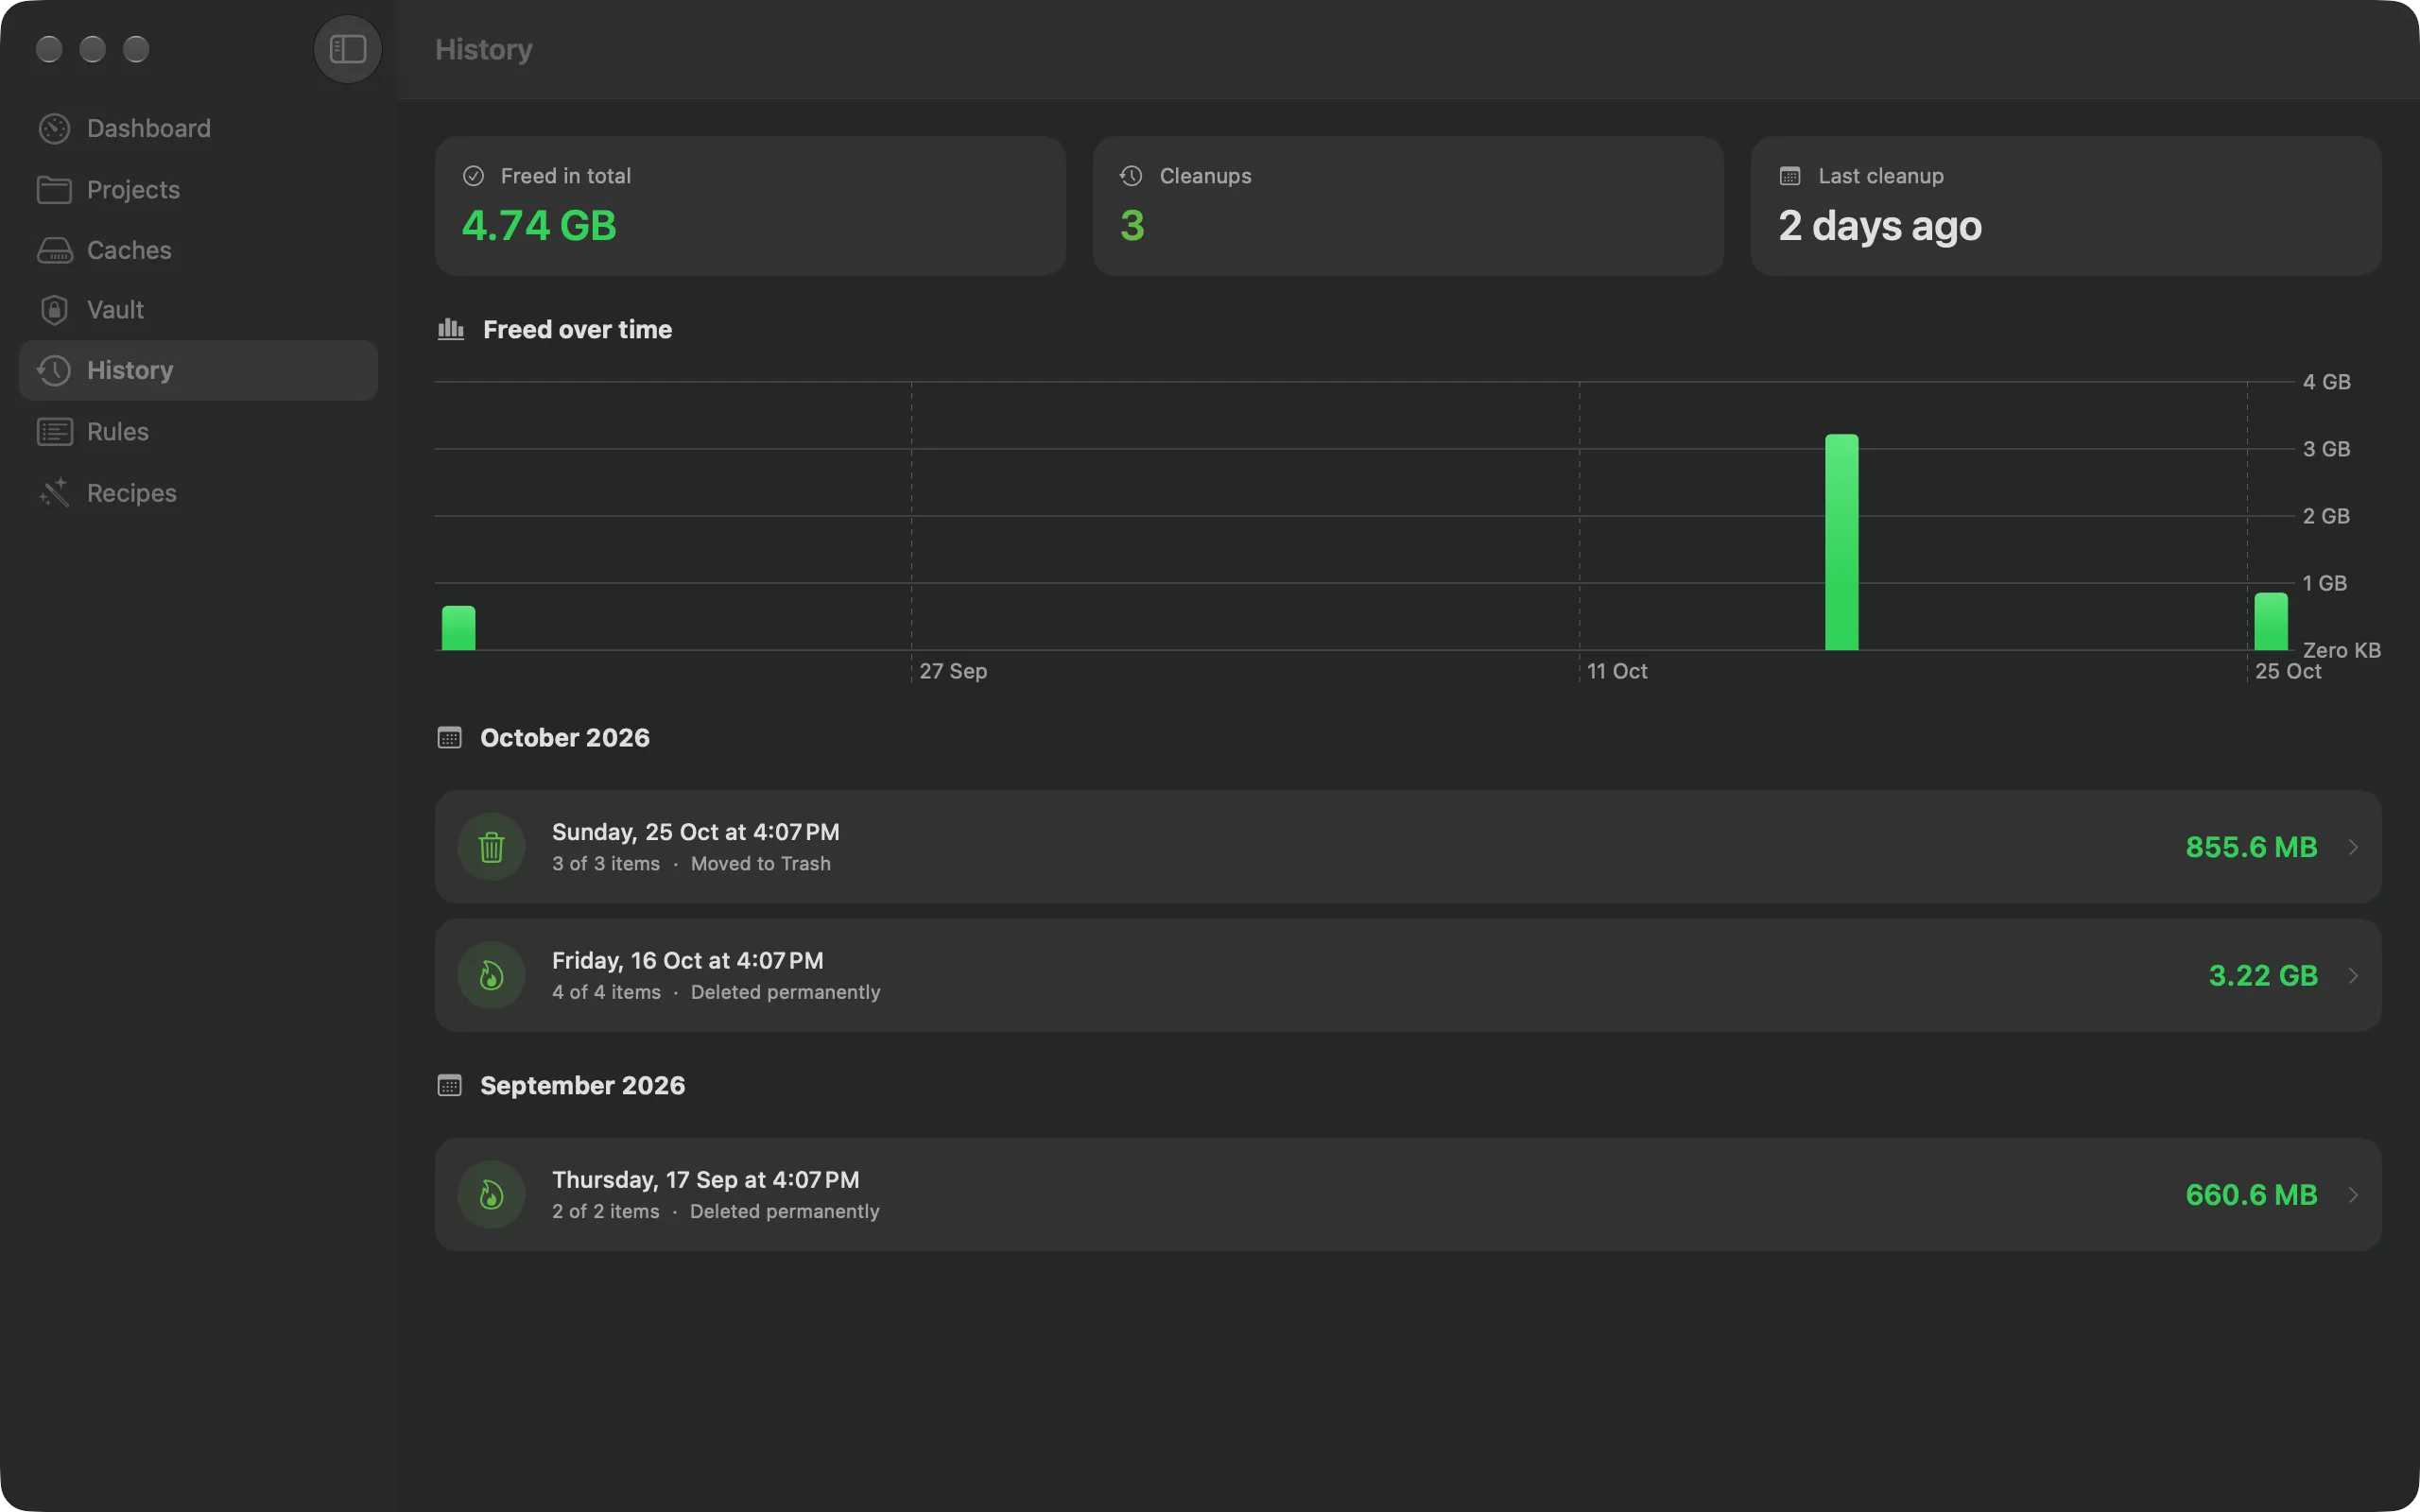2420x1512 pixels.
Task: Open the Sunday, 25 Oct at 4:07 PM entry
Action: click(x=1408, y=847)
